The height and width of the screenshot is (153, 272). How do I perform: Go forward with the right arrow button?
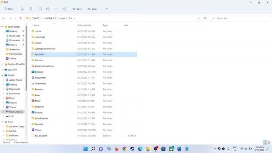point(10,18)
